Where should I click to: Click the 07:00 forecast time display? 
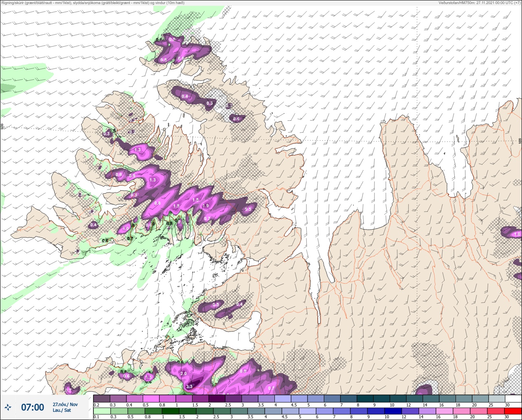point(33,407)
